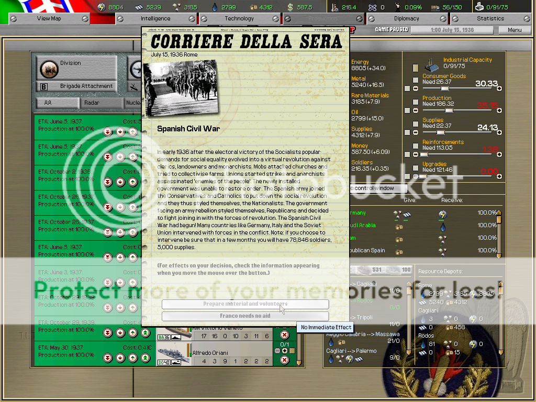The width and height of the screenshot is (536, 402).
Task: Open the game Menu button
Action: 515,30
